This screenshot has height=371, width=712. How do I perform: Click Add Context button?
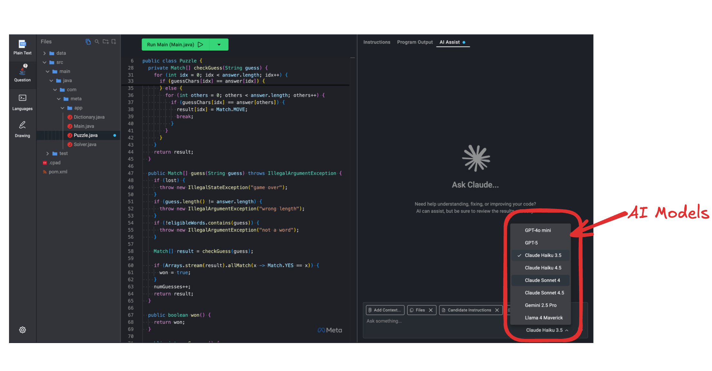385,310
